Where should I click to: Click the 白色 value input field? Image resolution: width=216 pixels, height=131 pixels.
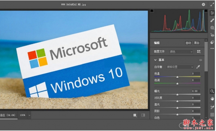coord(195,118)
